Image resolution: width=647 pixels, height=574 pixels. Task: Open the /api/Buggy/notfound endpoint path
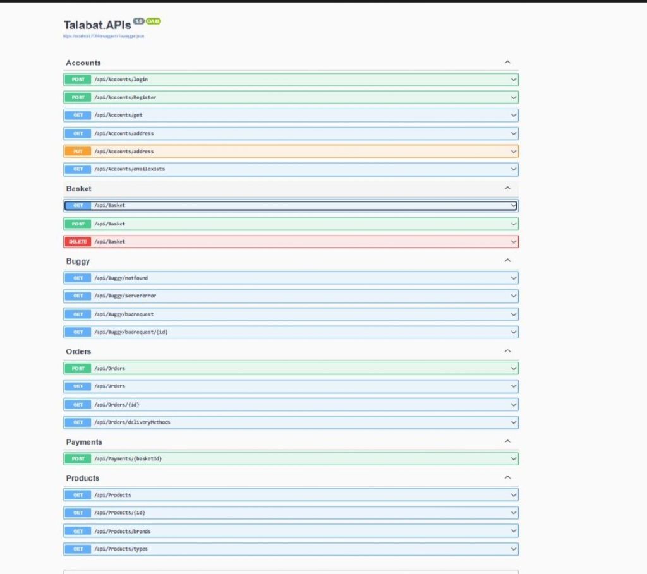[121, 278]
